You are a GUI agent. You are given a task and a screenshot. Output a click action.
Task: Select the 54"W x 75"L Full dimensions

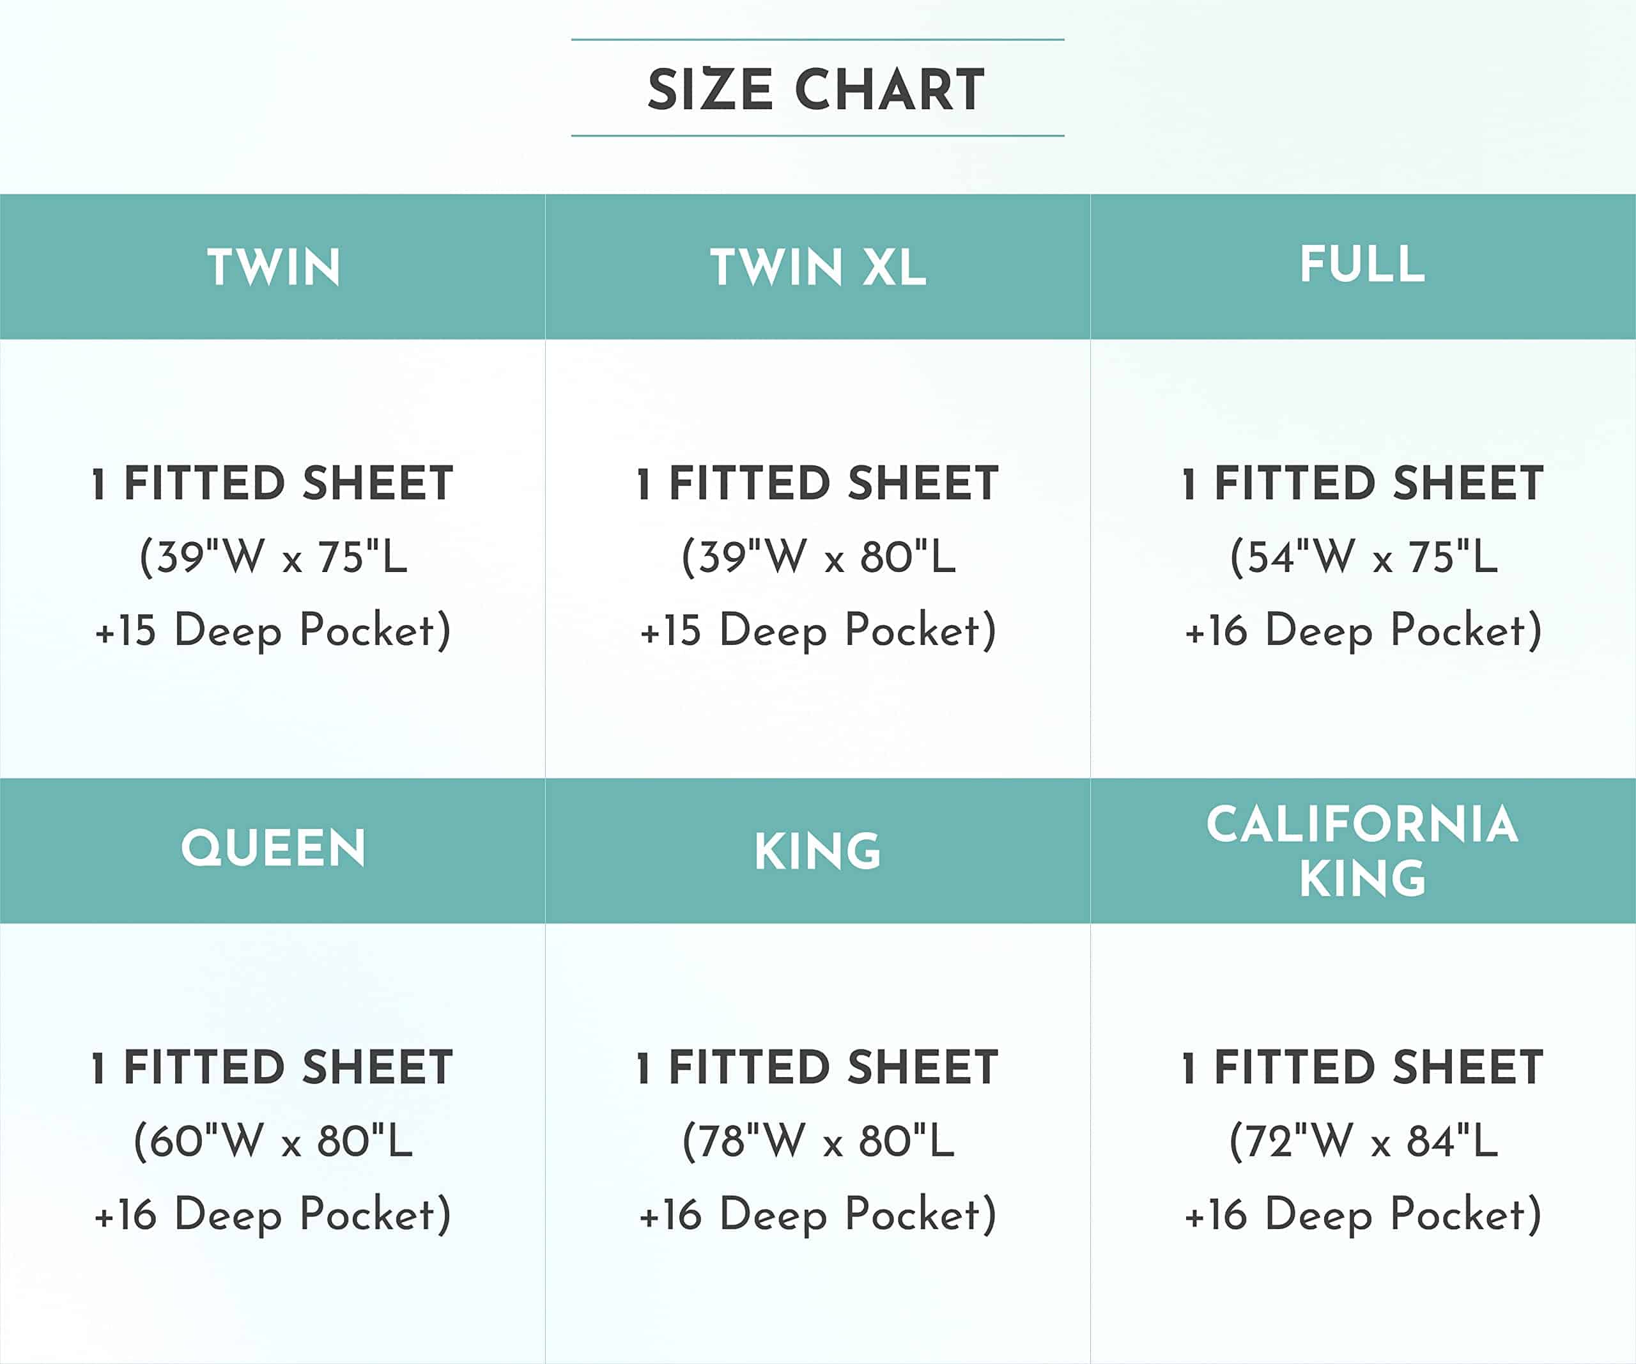coord(1362,557)
